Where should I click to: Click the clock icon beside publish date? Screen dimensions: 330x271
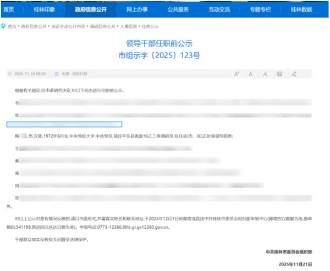click(x=10, y=74)
